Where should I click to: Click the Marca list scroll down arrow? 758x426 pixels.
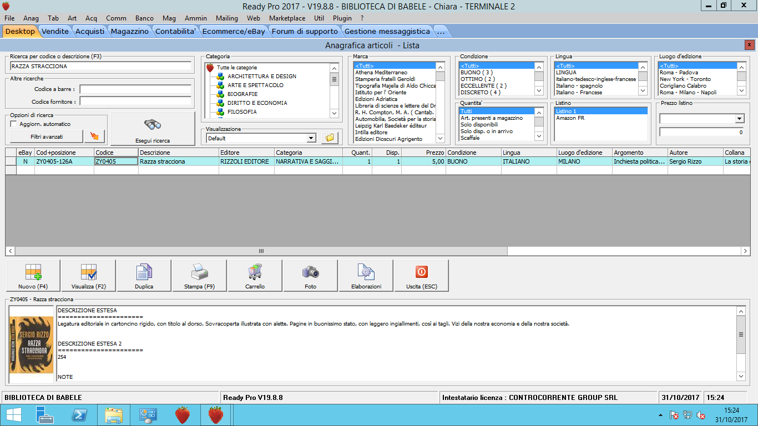point(440,138)
